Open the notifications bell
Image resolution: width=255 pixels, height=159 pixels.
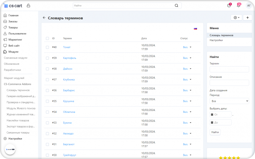239,5
